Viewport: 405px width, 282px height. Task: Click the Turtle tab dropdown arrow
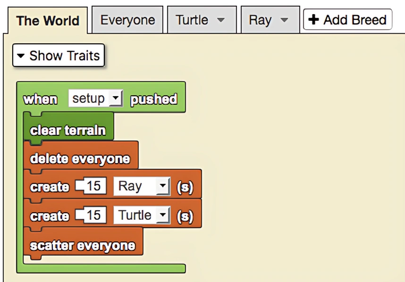pos(221,20)
